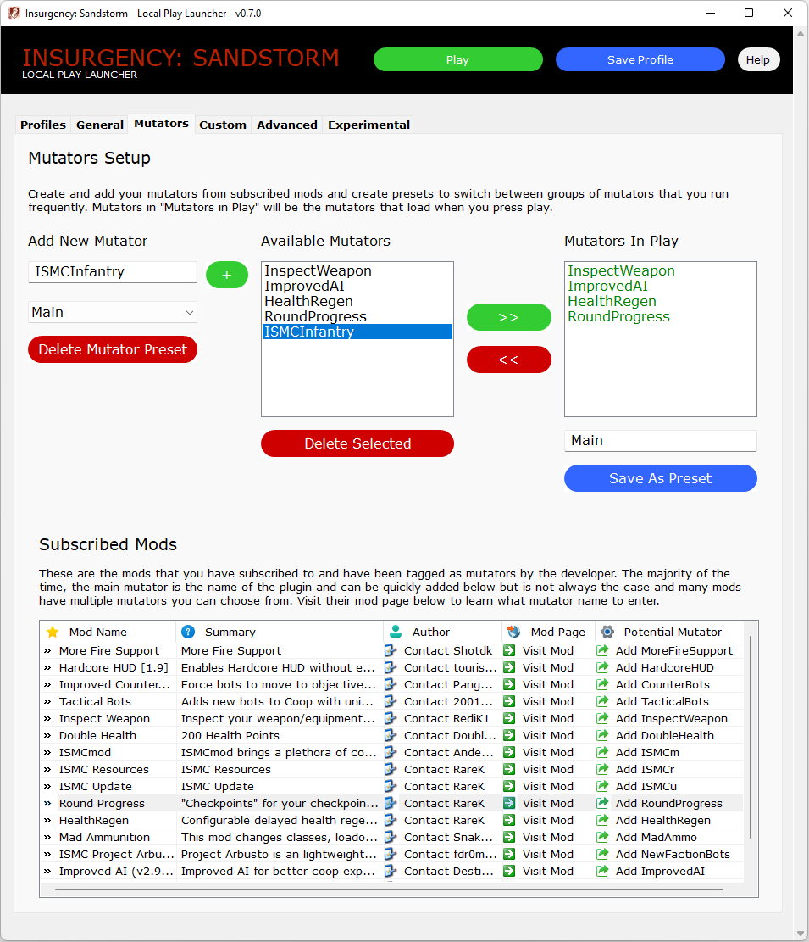Click the question mark icon in Summary header
The height and width of the screenshot is (942, 809).
point(188,632)
